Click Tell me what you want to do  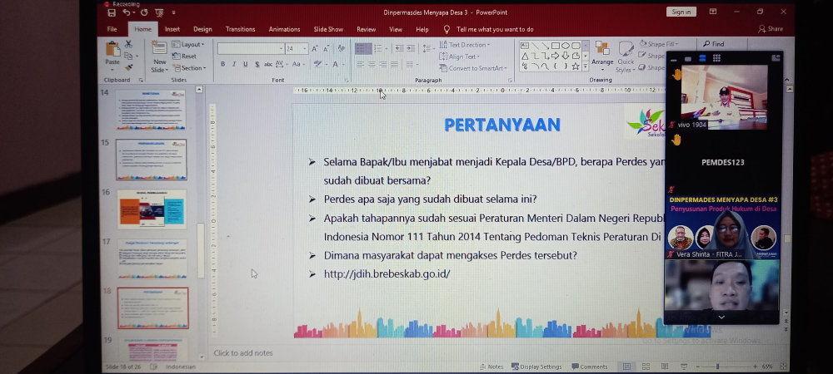pos(495,29)
